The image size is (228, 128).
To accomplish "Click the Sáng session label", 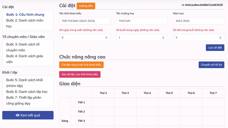I will (65, 121).
